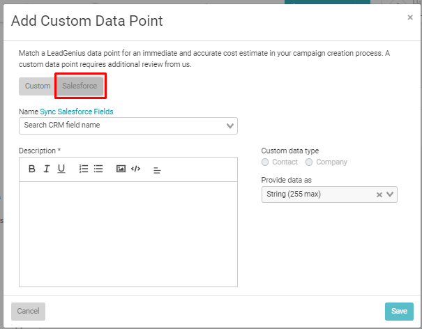Toggle italic formatting in the Description toolbar
Viewport: 422px width, 329px height.
click(47, 169)
